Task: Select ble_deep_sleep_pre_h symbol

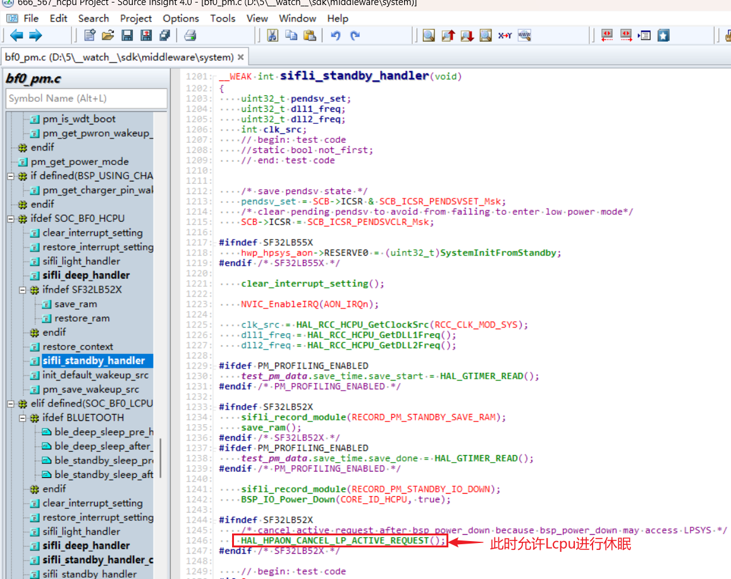Action: 104,432
